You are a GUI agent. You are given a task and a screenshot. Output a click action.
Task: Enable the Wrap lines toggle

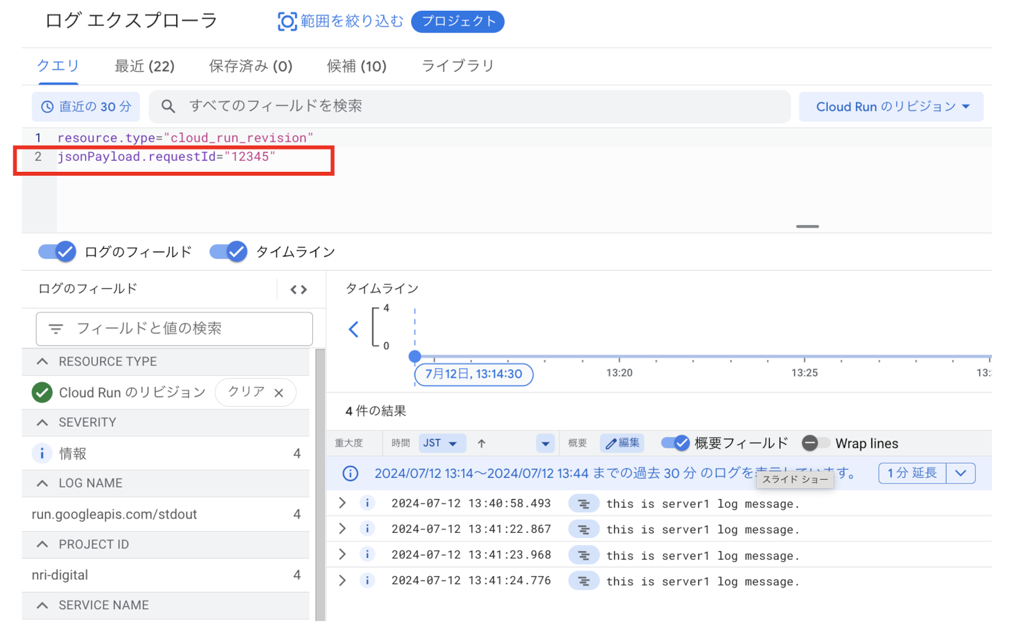click(816, 444)
